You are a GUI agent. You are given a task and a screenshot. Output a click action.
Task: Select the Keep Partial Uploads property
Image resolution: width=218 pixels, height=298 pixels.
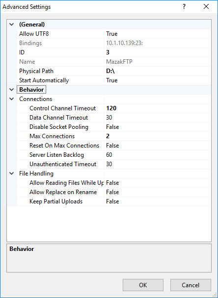(56, 201)
